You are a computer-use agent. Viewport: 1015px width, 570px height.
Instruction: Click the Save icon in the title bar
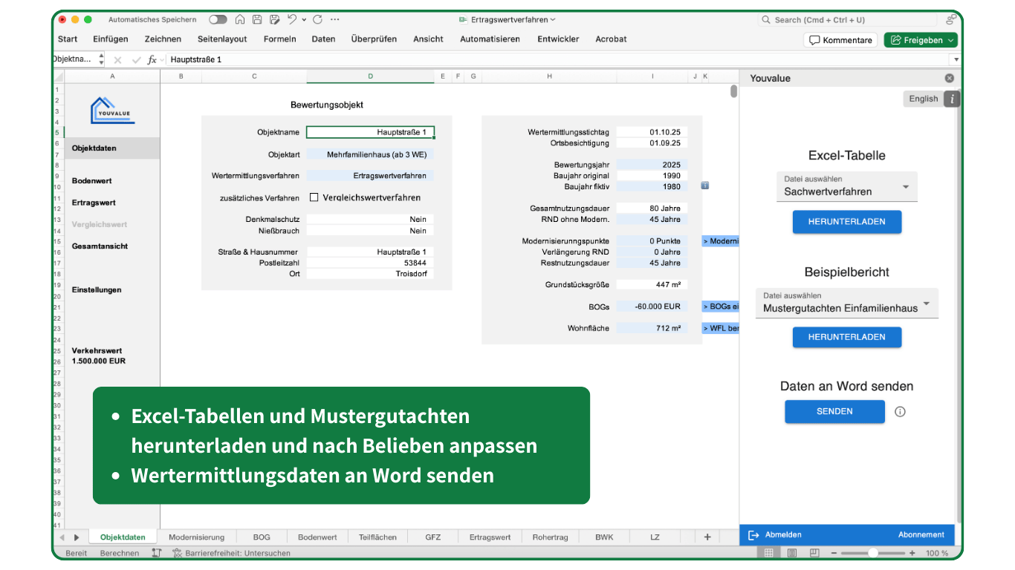[x=256, y=20]
